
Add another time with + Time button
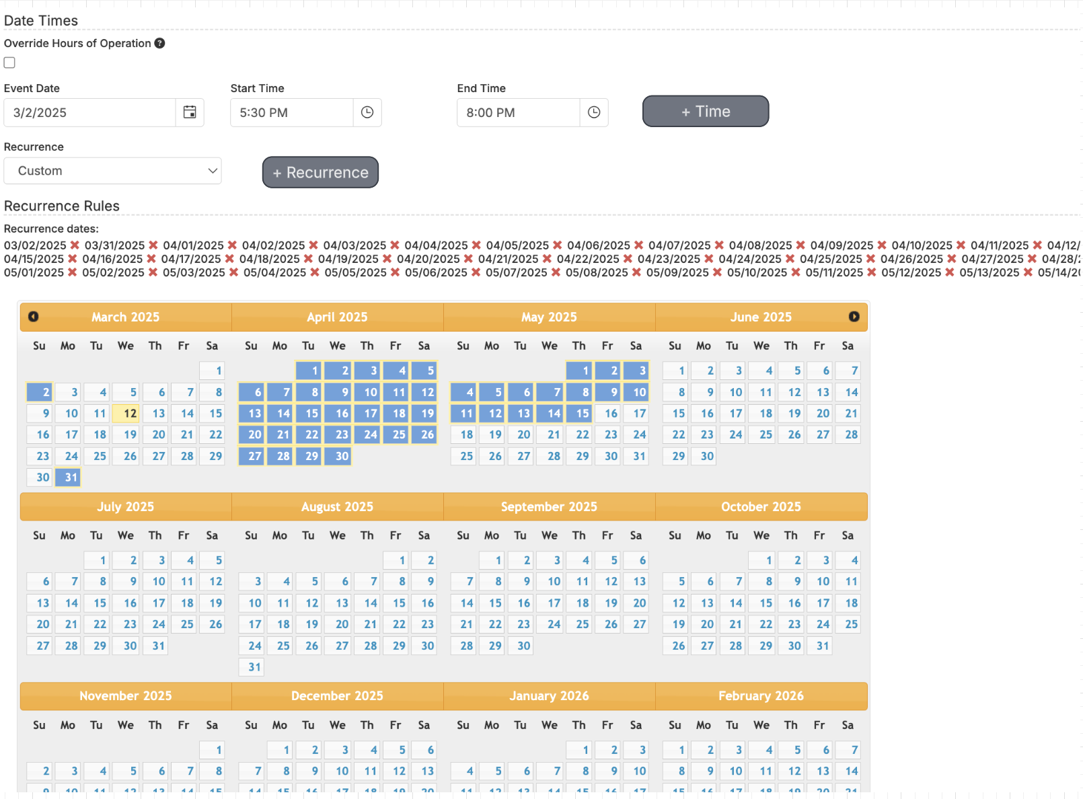pyautogui.click(x=706, y=111)
